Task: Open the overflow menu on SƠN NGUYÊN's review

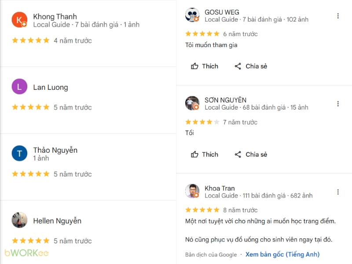Action: click(338, 103)
